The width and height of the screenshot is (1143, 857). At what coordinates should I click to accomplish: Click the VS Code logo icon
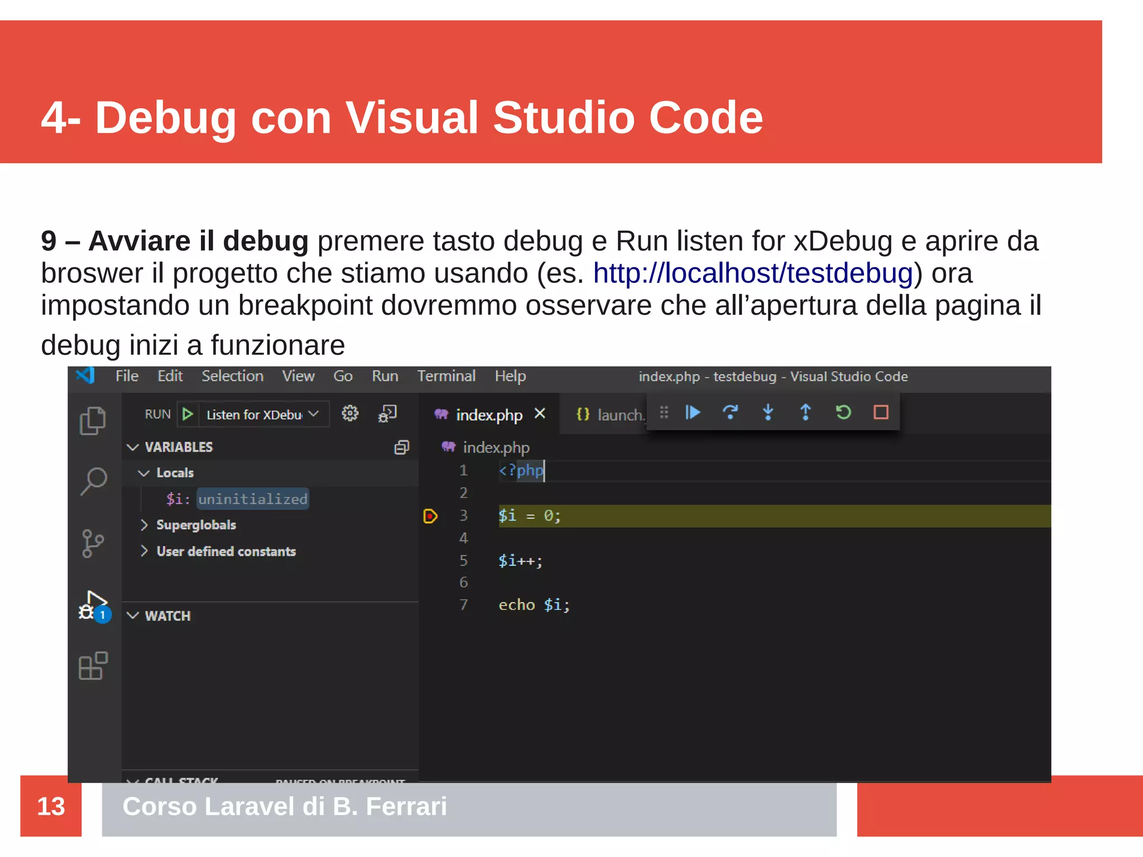coord(85,375)
